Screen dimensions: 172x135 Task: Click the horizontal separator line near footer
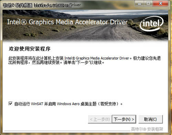(67, 131)
